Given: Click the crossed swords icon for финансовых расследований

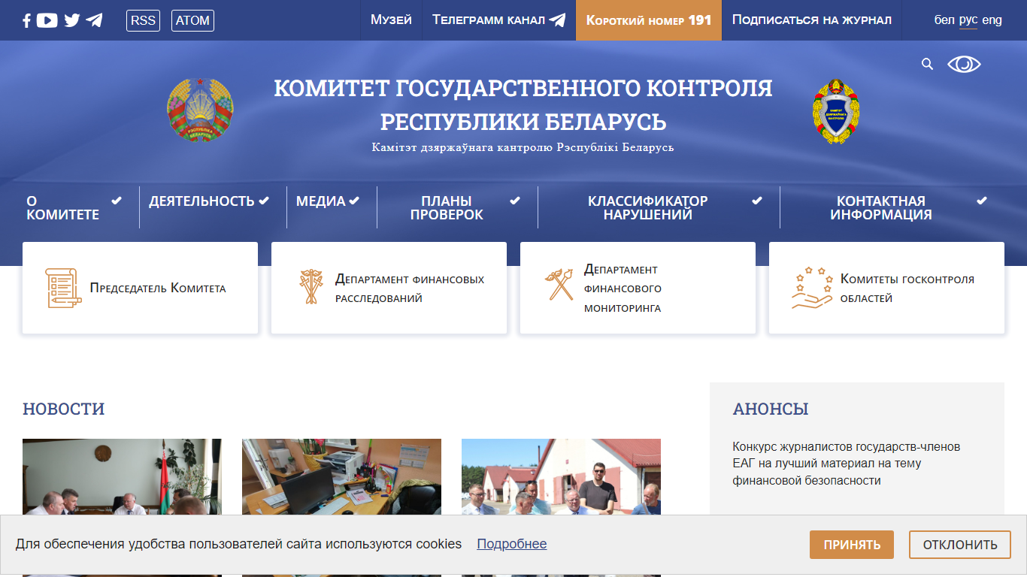Looking at the screenshot, I should 311,287.
